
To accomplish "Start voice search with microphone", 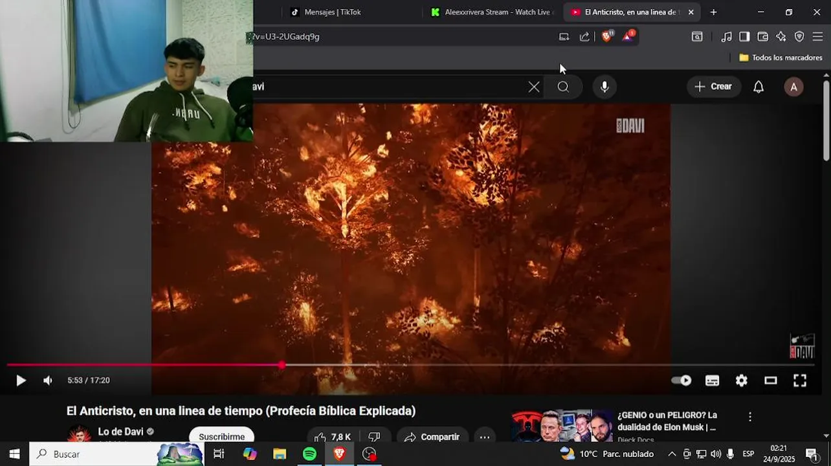I will coord(604,87).
